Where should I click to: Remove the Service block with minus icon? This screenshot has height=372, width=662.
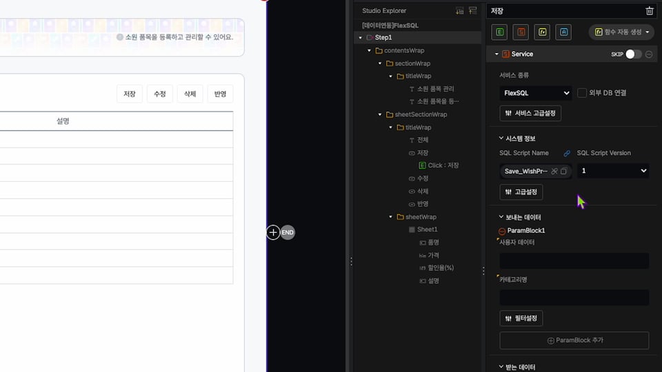(649, 54)
